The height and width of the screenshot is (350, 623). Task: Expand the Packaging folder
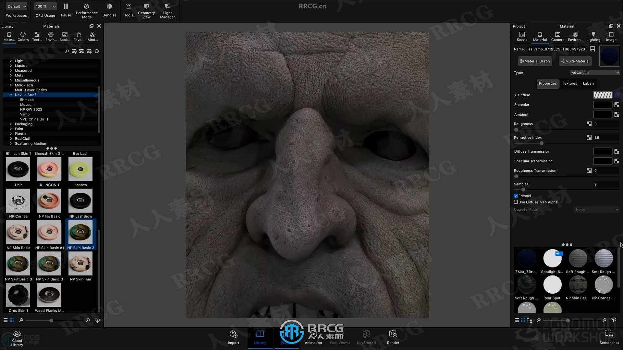click(11, 124)
